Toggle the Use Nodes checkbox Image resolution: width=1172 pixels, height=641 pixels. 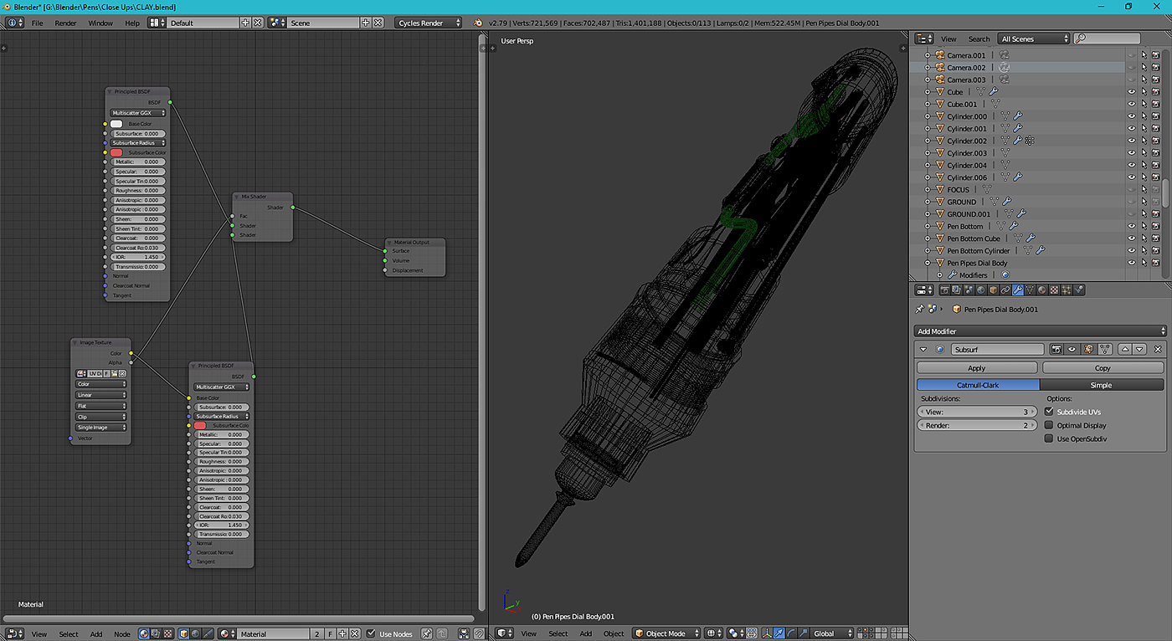(x=372, y=633)
